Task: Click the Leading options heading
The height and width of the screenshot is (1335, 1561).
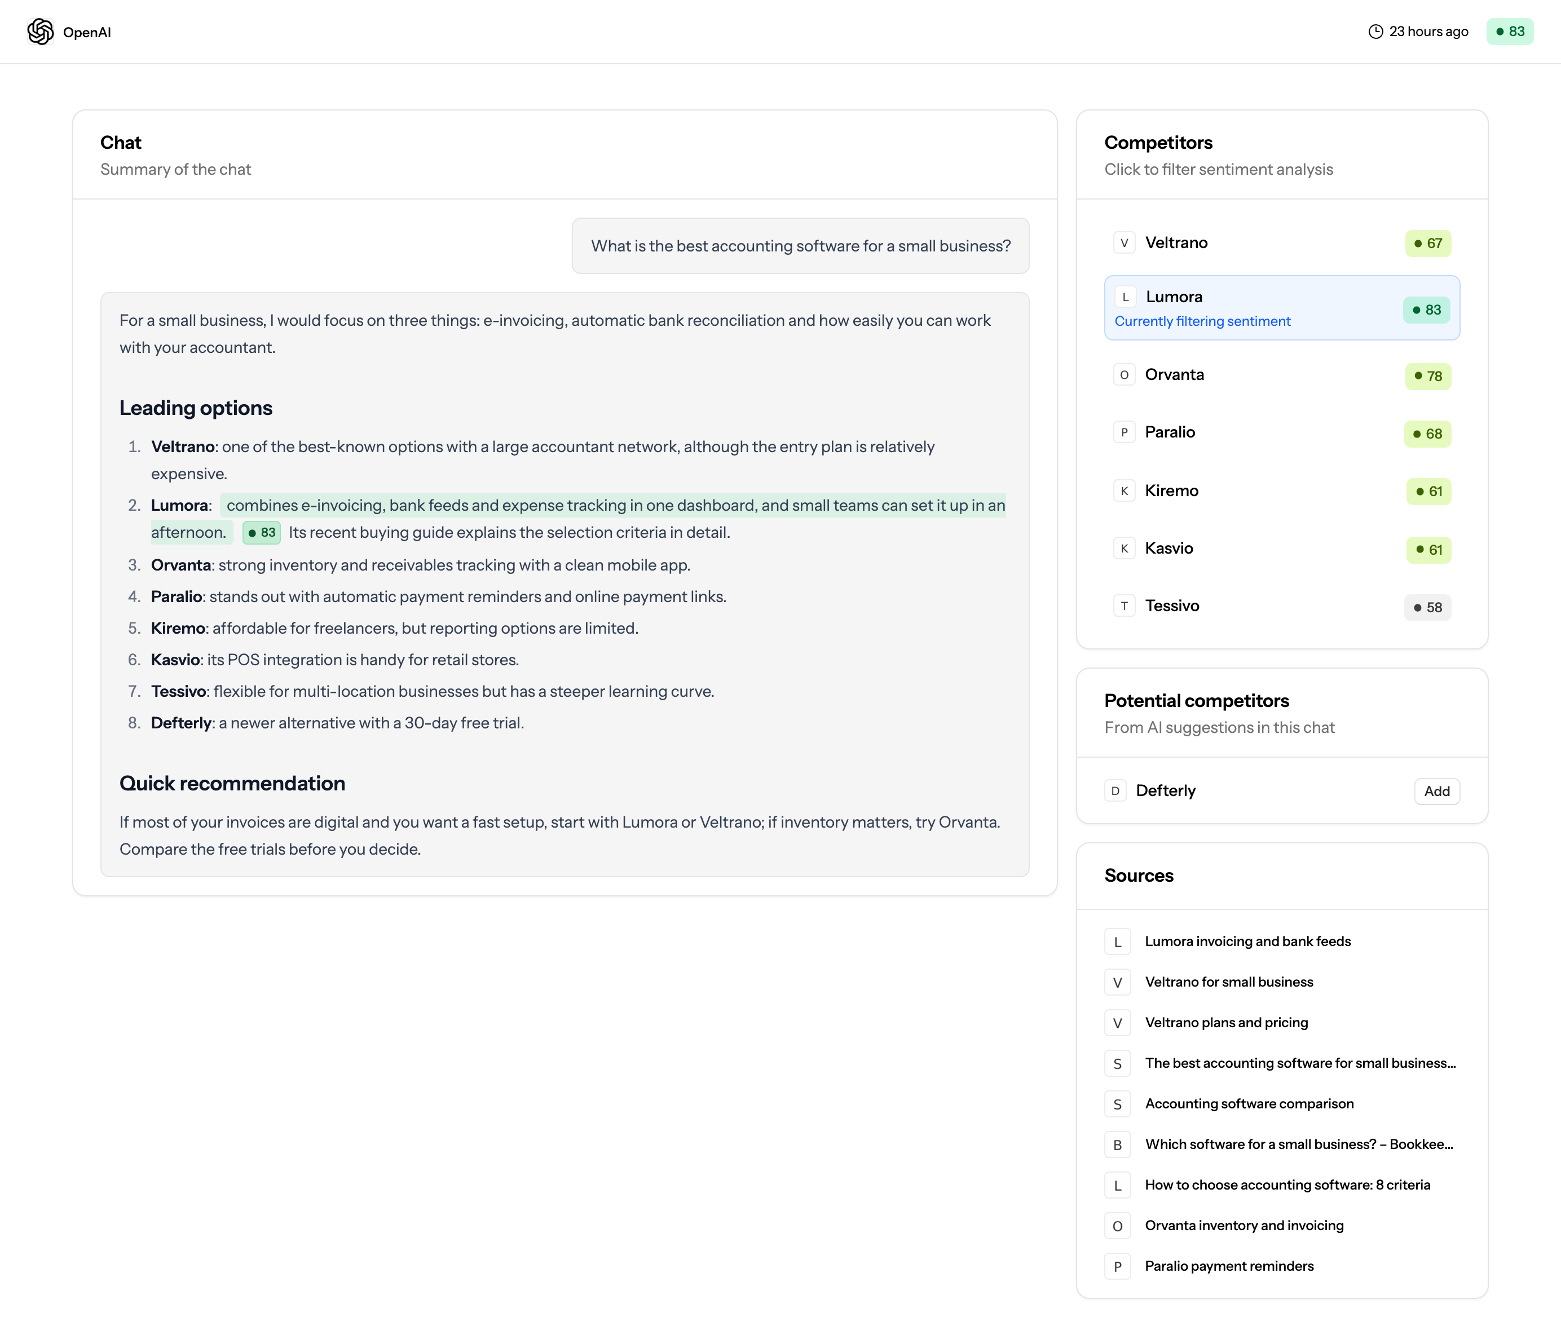Action: (196, 408)
